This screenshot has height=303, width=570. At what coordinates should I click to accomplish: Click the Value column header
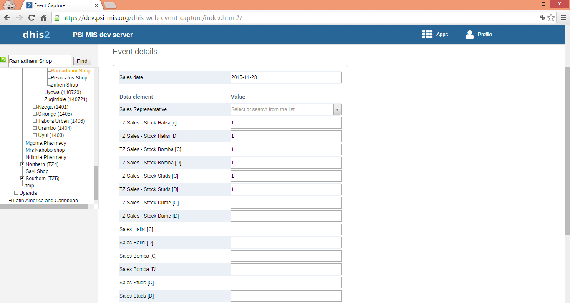(238, 97)
